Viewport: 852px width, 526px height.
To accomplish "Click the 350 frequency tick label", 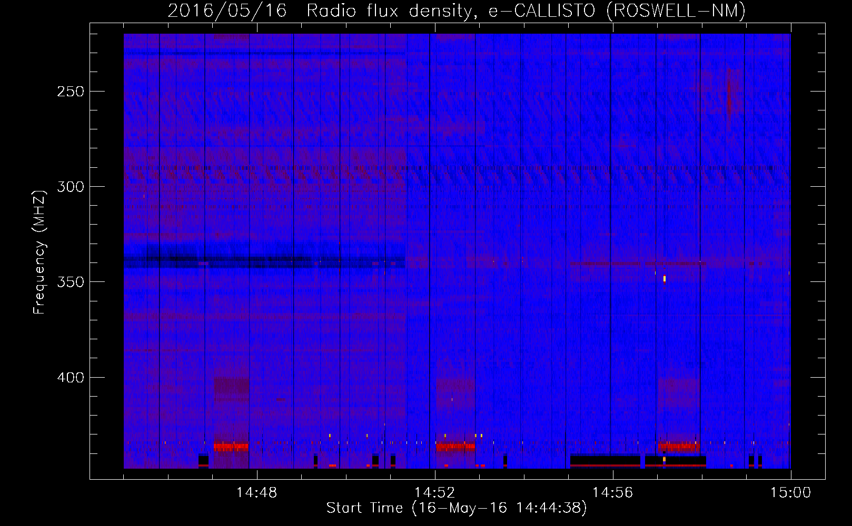I will [71, 282].
